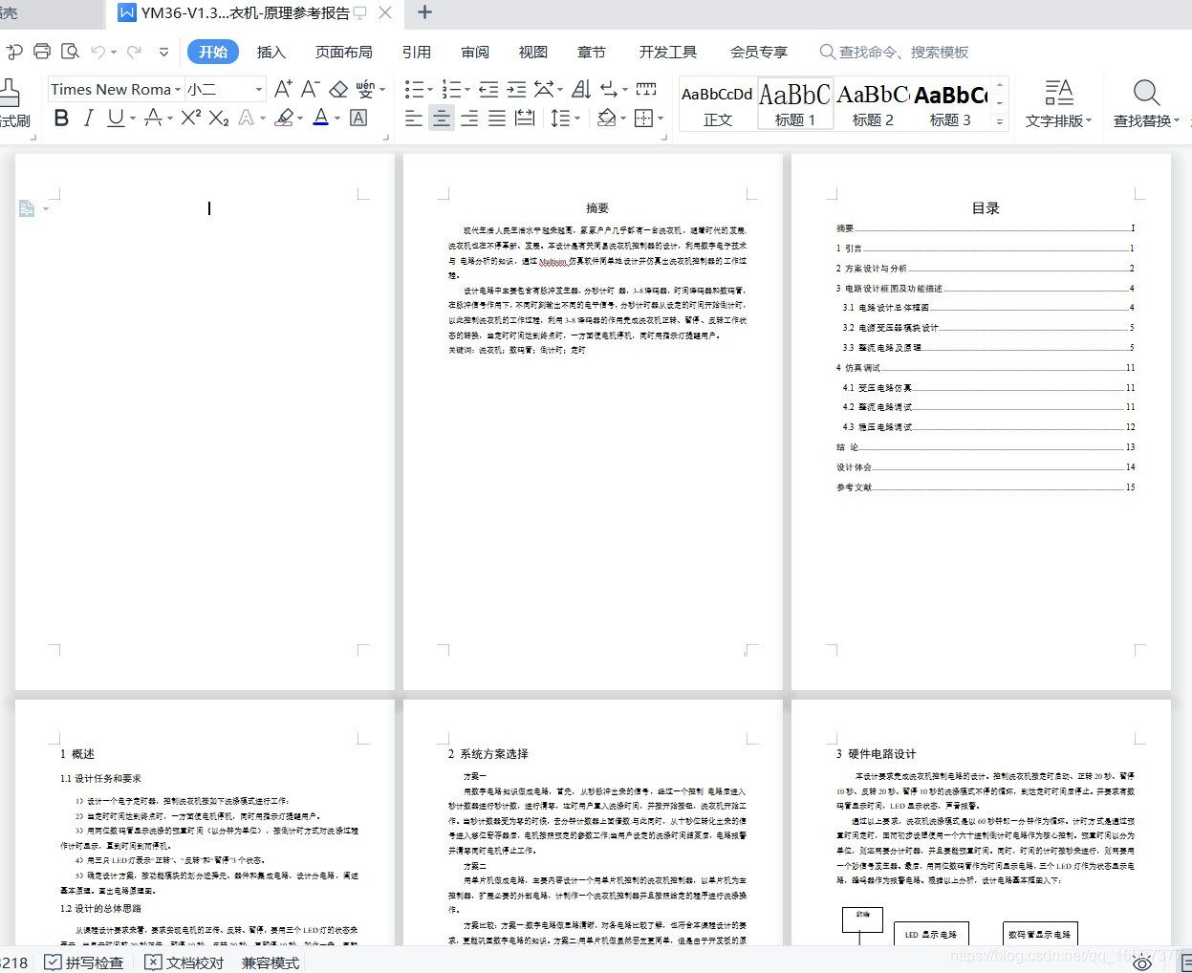
Task: Apply the 标题 3 heading style
Action: (x=951, y=103)
